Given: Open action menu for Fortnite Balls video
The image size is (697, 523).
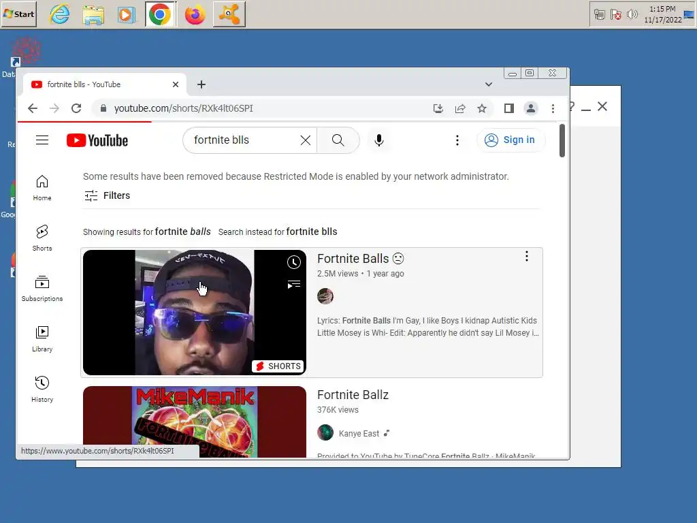Looking at the screenshot, I should pyautogui.click(x=527, y=256).
